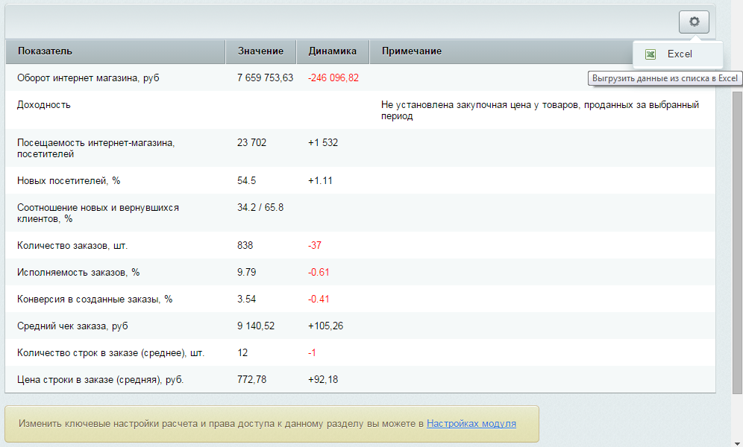Select the Оборот интернет магазина row

click(x=88, y=77)
